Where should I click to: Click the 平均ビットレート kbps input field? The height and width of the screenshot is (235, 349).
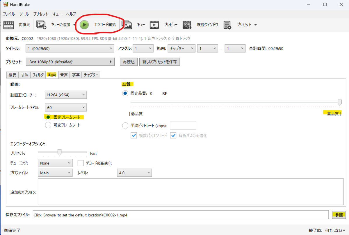point(183,126)
